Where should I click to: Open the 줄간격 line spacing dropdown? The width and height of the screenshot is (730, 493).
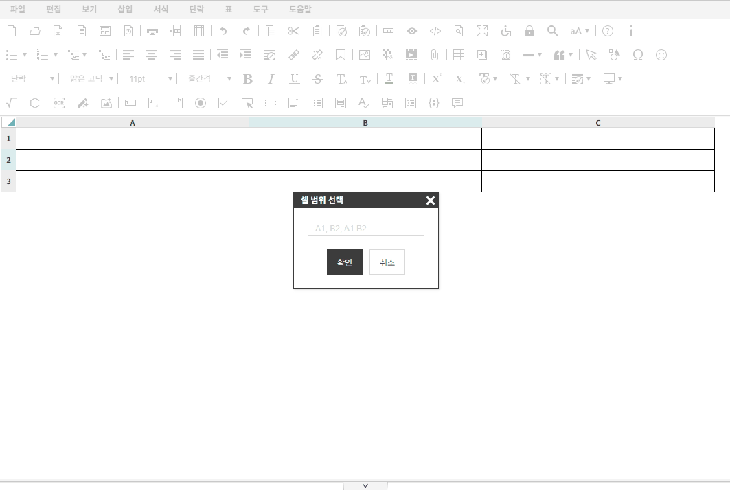(205, 79)
